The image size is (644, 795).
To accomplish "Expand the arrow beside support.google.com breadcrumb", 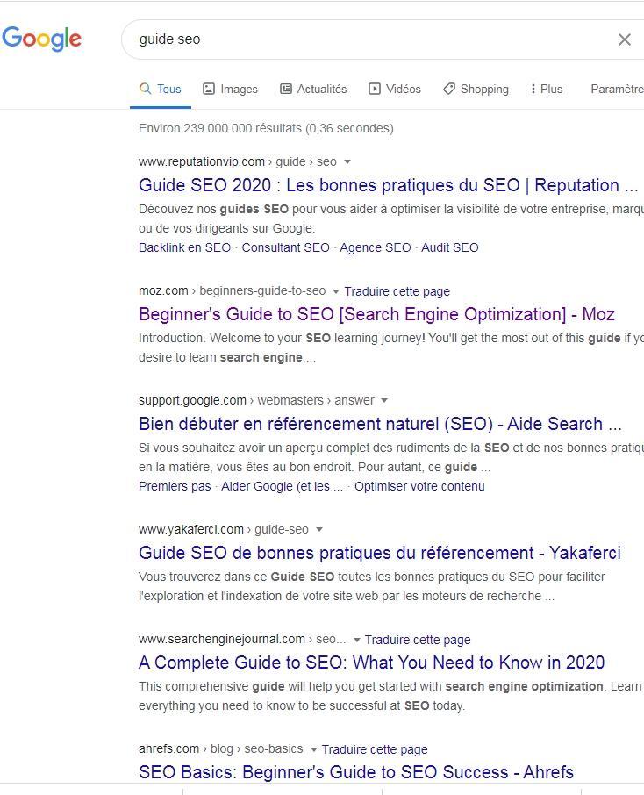I will click(x=384, y=400).
